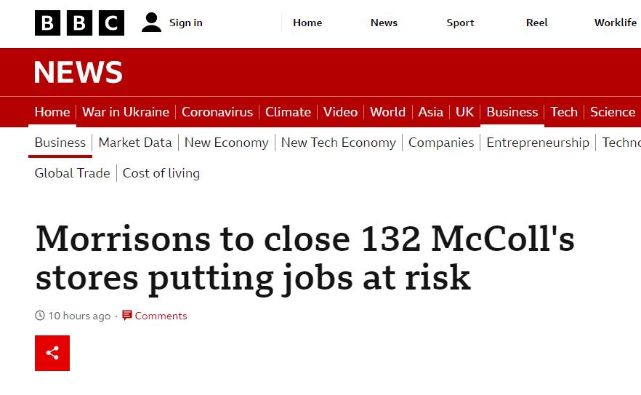
Task: Click the Comments speech bubble icon
Action: click(x=127, y=315)
